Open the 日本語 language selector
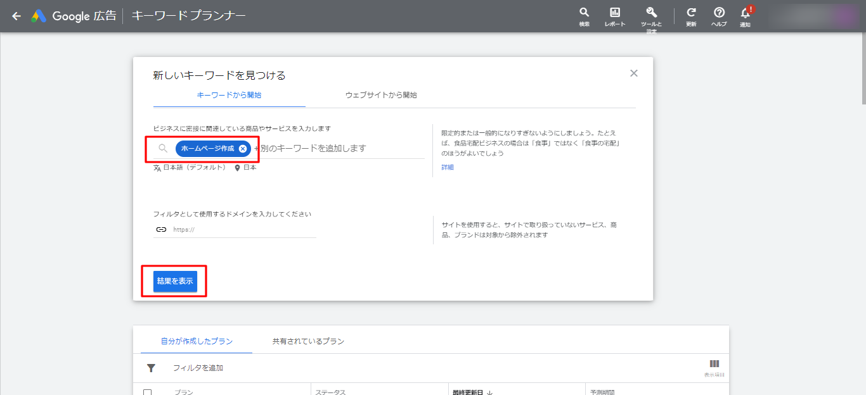The width and height of the screenshot is (866, 395). pos(190,168)
